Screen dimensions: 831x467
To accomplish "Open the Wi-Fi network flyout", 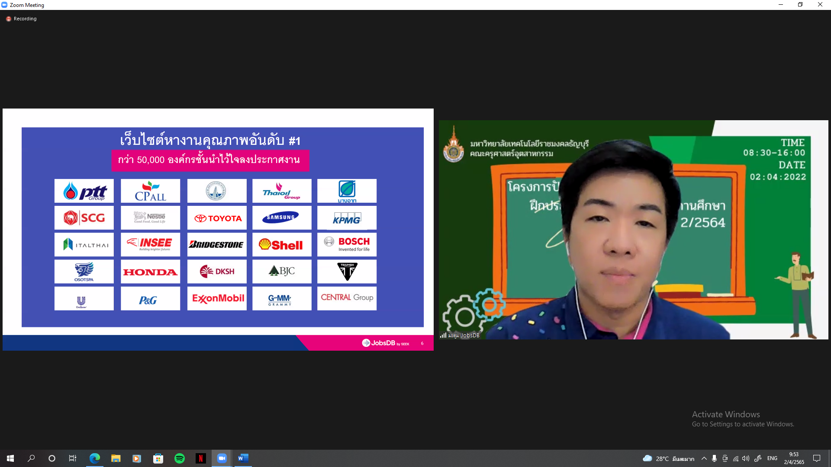I will pyautogui.click(x=735, y=458).
